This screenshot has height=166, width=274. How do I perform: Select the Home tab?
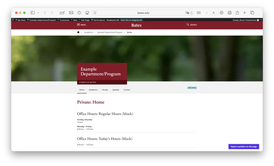click(x=82, y=90)
